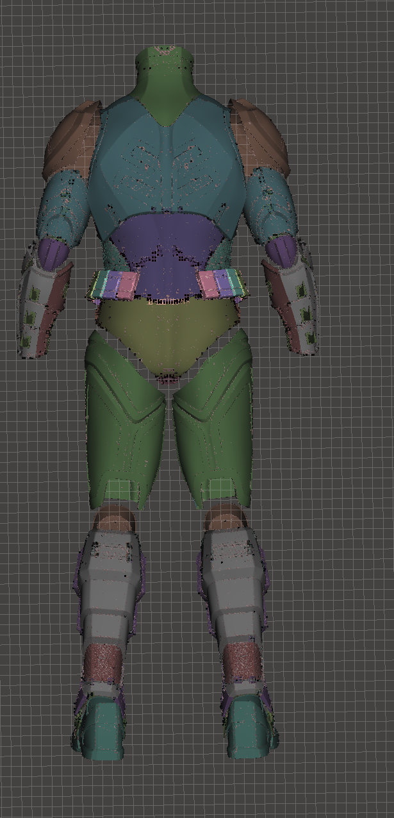Select the brown shoulder pauldron on the left
Screen dimensions: 394x818
point(72,138)
